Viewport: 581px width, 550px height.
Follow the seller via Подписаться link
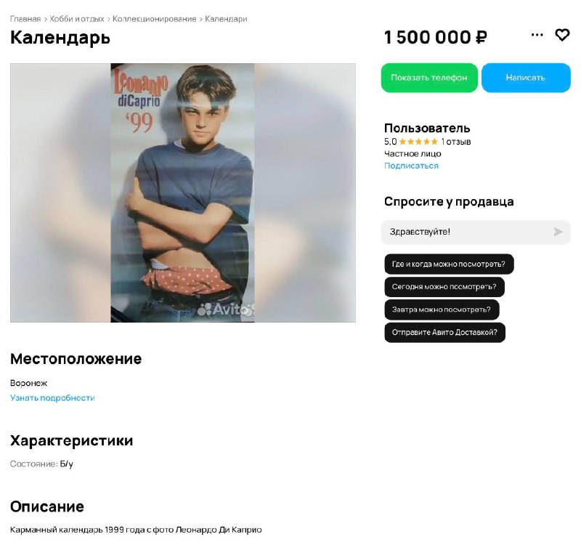(x=411, y=166)
